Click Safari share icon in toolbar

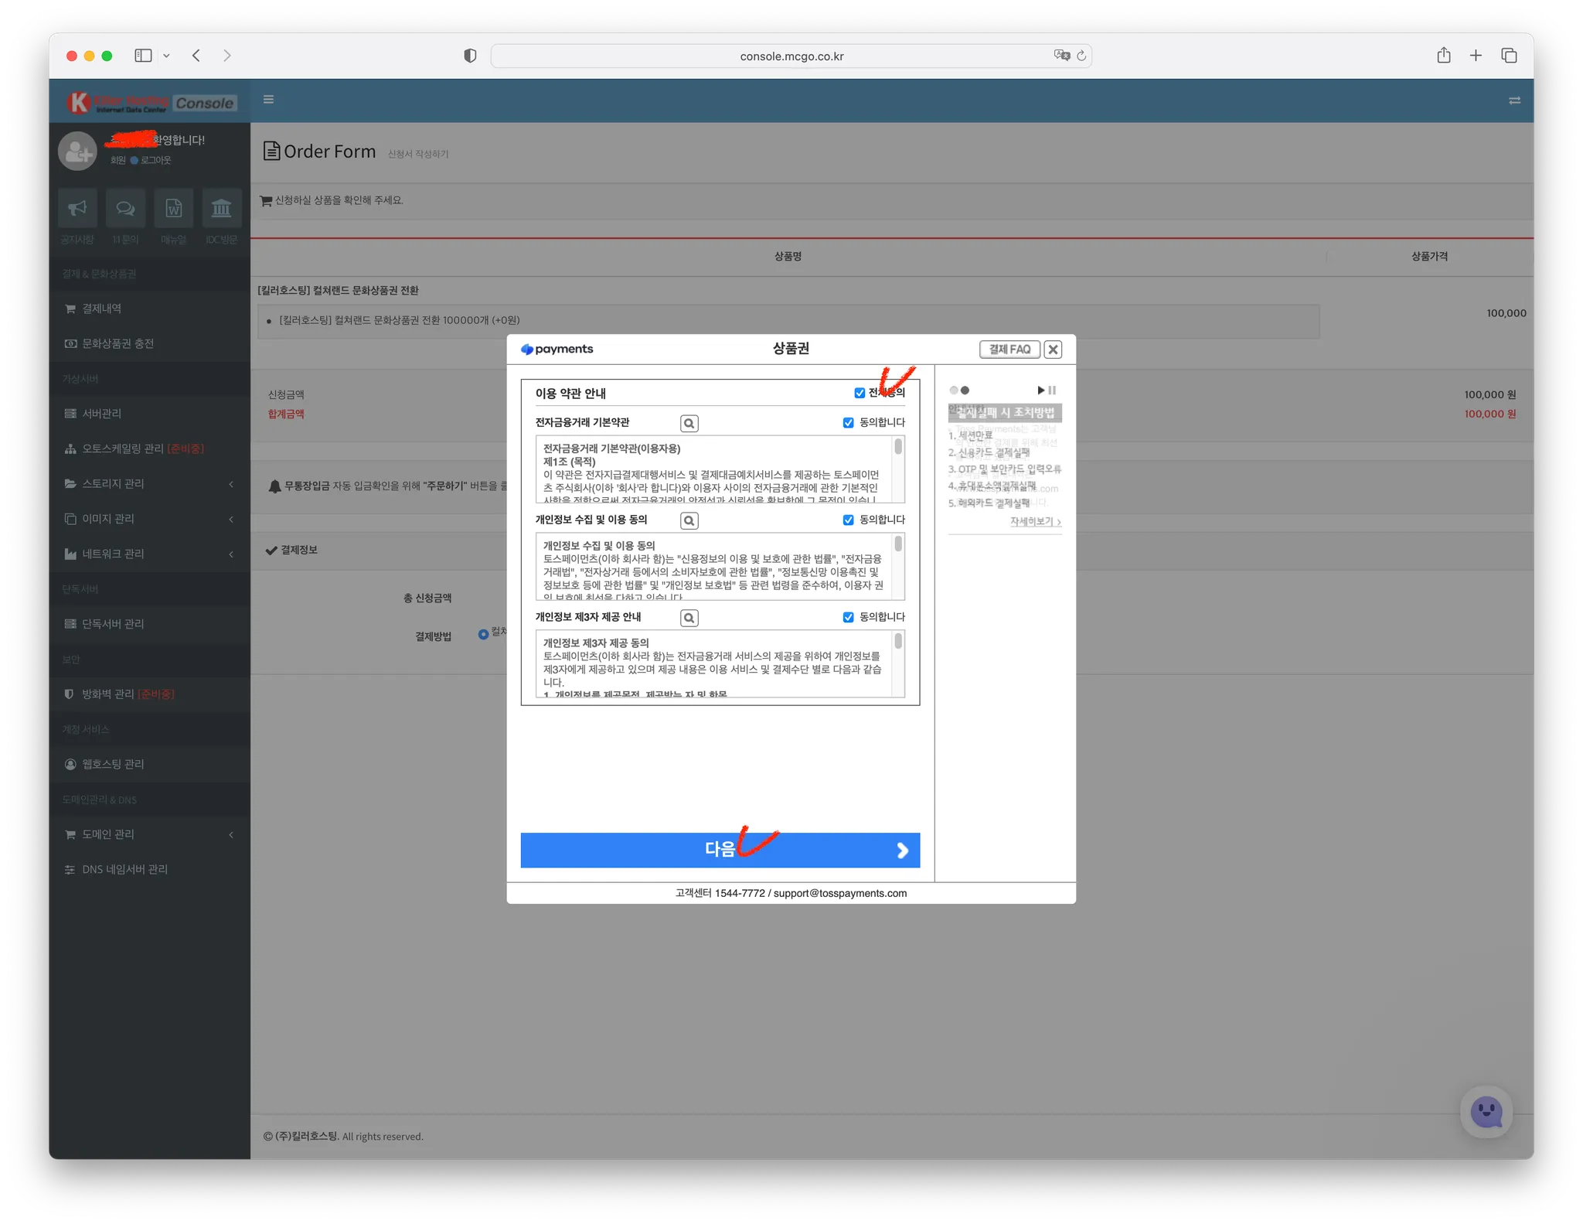(1443, 56)
